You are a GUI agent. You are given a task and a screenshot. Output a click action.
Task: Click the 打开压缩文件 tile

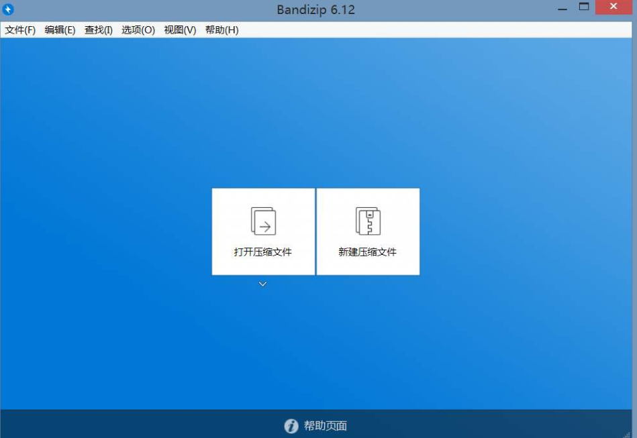point(263,231)
